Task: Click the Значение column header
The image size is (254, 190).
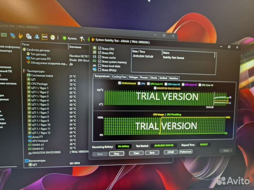Action: point(75,47)
